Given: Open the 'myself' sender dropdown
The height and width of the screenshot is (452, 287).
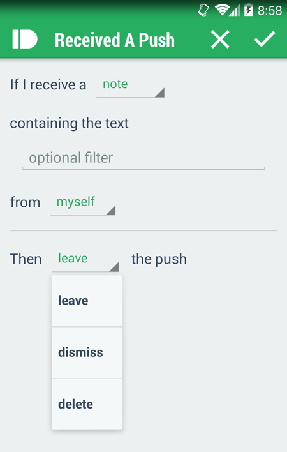Looking at the screenshot, I should click(x=83, y=204).
